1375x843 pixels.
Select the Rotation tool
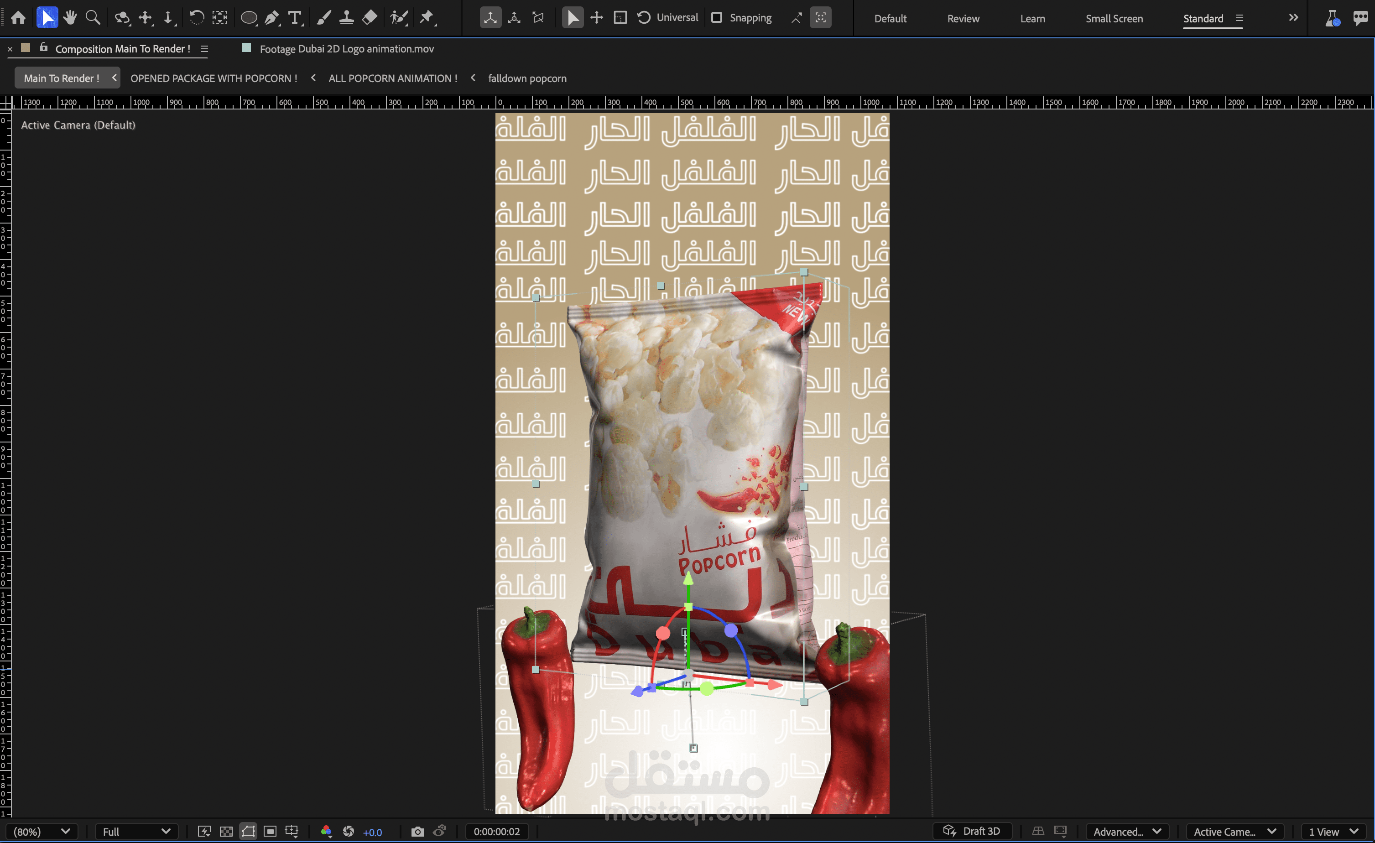tap(196, 18)
